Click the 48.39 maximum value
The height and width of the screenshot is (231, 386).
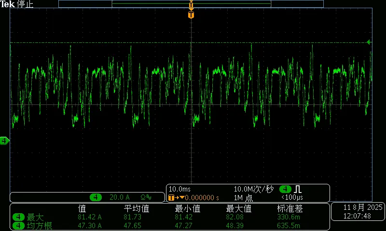click(x=234, y=225)
